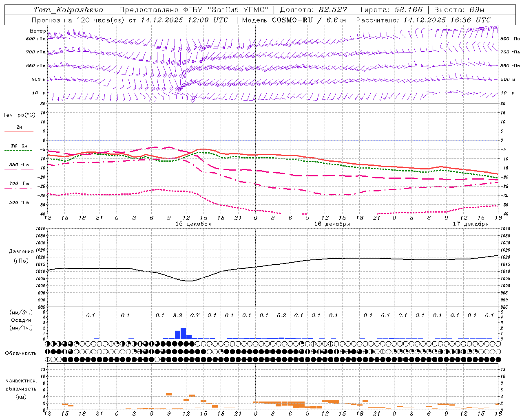Click the Рассчитано: 14.12.2025 16:36 UTC text
This screenshot has height=417, width=522.
click(423, 20)
